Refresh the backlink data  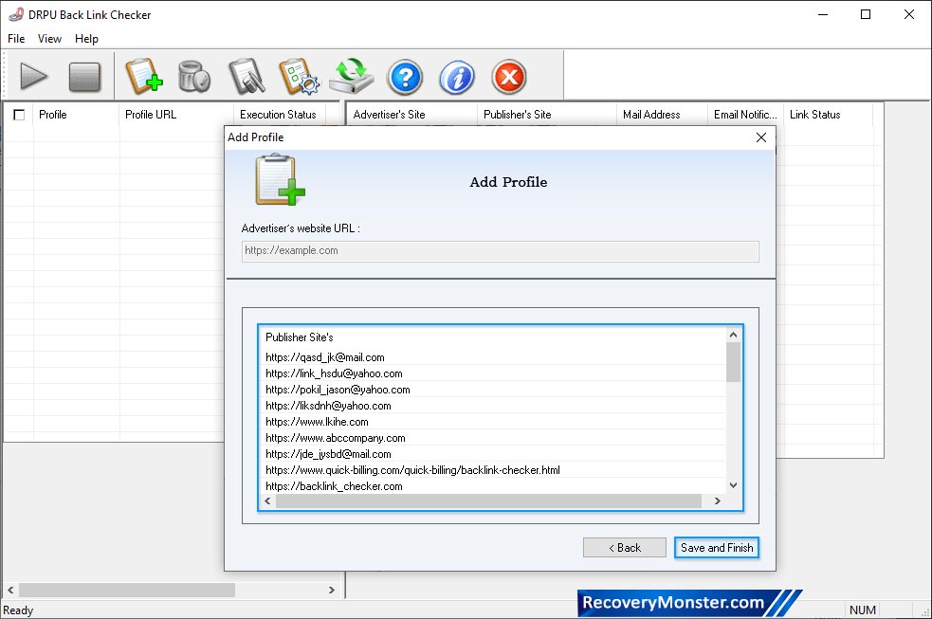tap(352, 77)
